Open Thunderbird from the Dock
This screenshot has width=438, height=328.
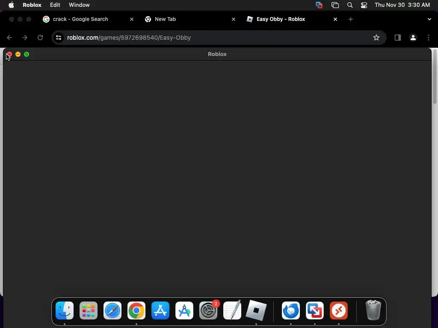coord(291,310)
